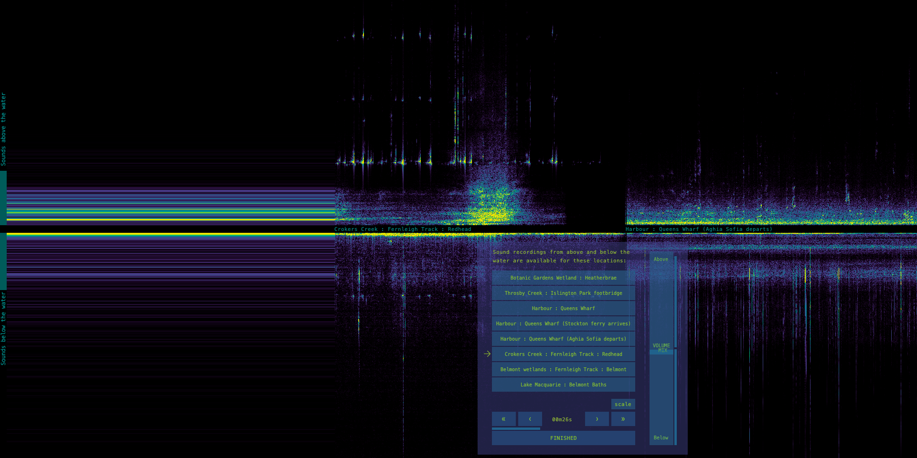Set volume mix to Above

click(x=661, y=259)
